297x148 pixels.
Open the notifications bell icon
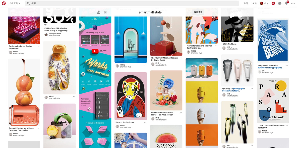point(286,3)
